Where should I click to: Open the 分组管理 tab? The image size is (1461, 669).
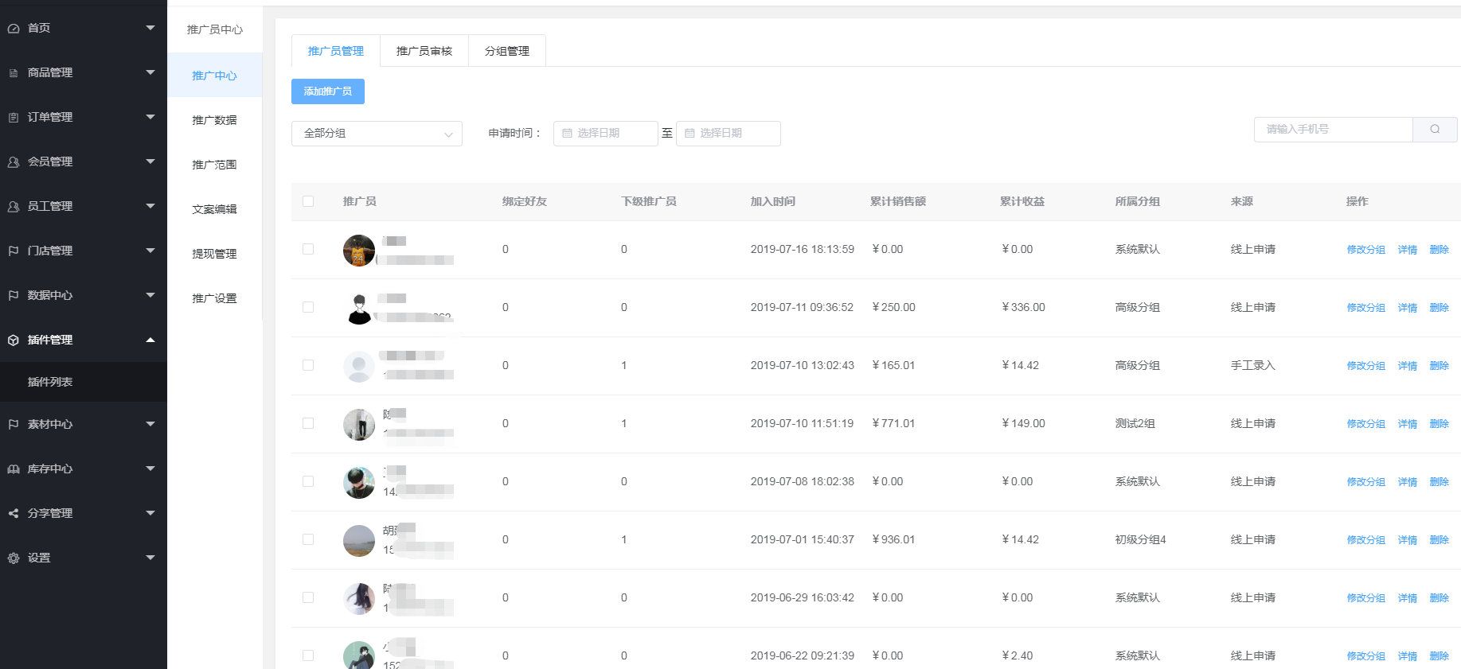506,51
